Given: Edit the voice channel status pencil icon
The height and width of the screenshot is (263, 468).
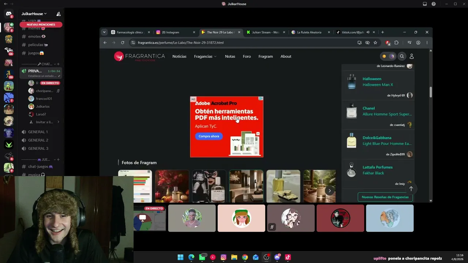Looking at the screenshot, I should point(59,76).
